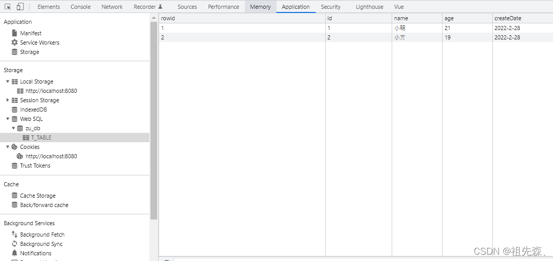Select Cache Storage in the sidebar
This screenshot has height=261, width=553.
38,196
